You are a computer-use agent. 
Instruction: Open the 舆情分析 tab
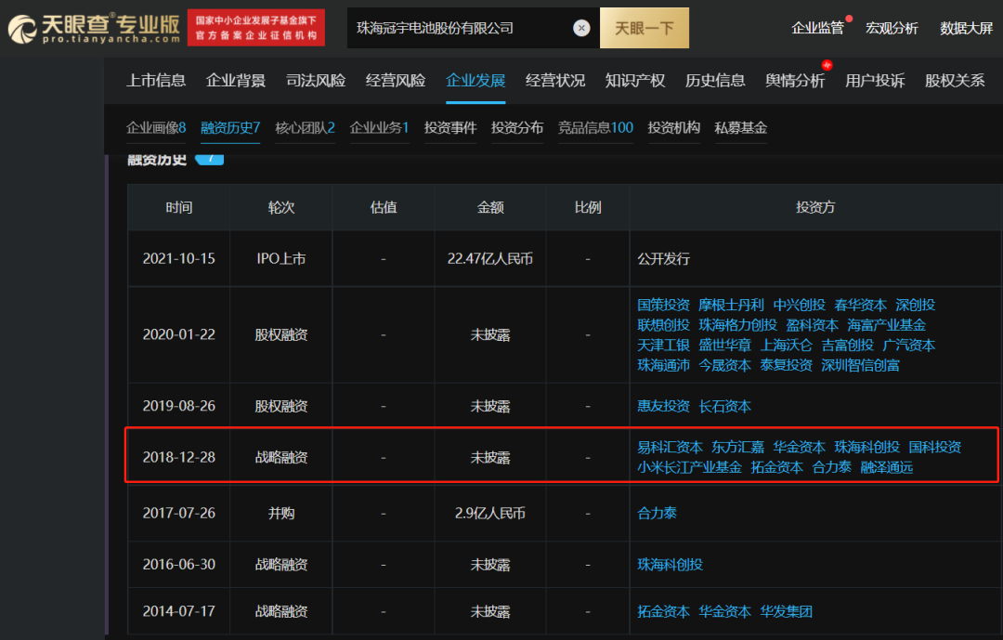[795, 81]
